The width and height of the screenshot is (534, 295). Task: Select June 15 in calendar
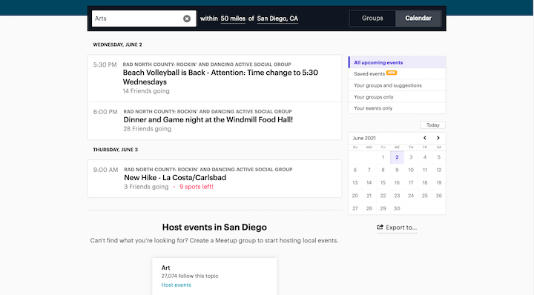click(383, 183)
